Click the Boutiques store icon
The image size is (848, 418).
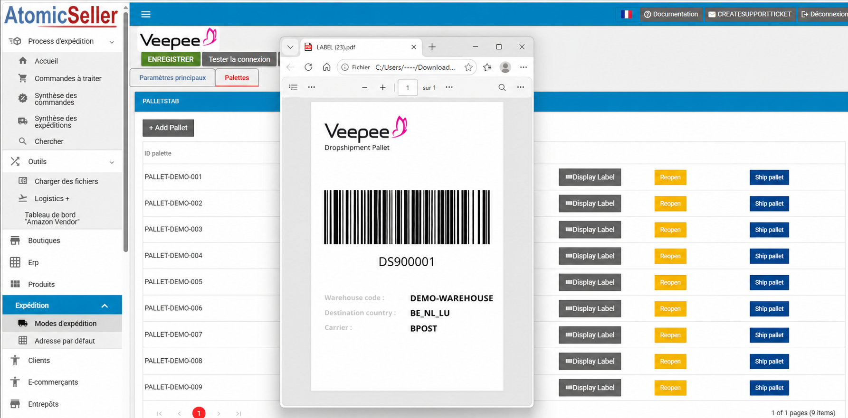click(15, 241)
